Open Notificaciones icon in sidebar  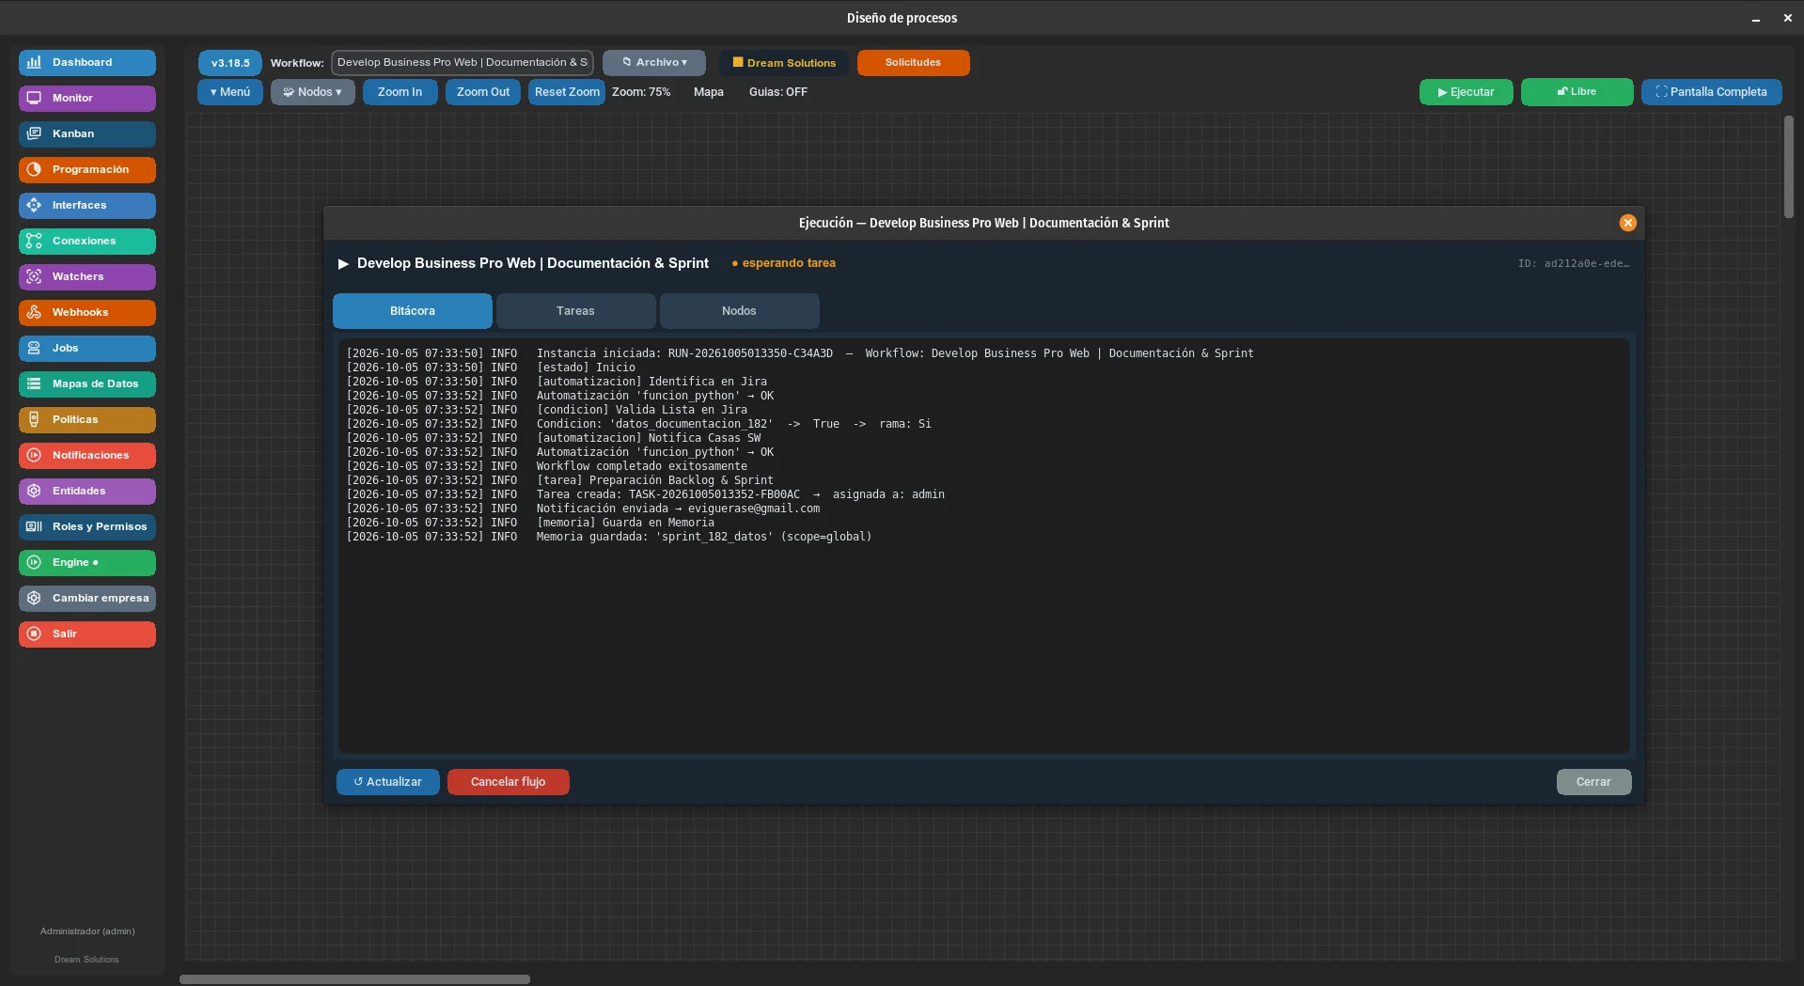click(34, 455)
